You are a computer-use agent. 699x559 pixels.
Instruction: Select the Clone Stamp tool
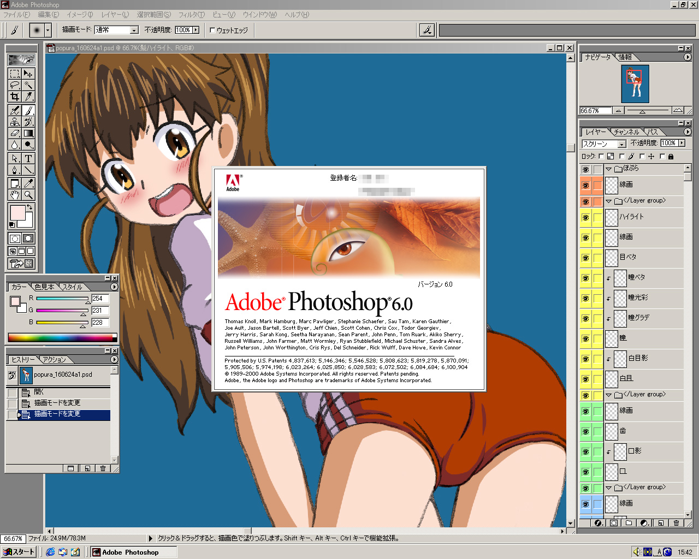click(x=15, y=122)
